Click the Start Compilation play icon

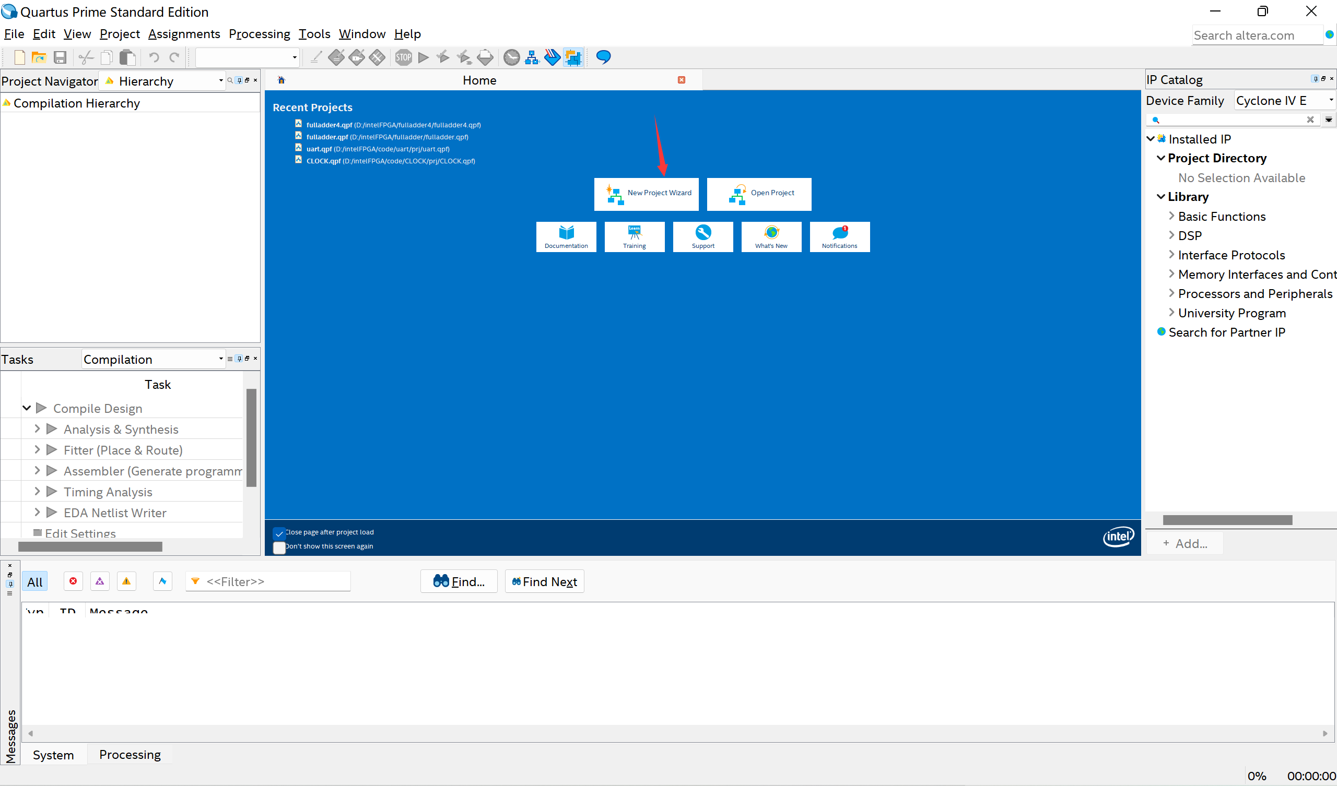424,57
